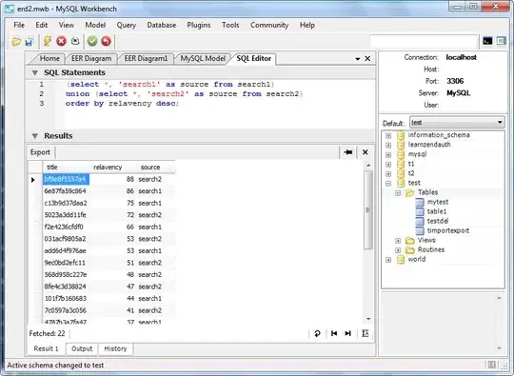The width and height of the screenshot is (514, 376).
Task: Click the save script disk icon
Action: pyautogui.click(x=30, y=41)
